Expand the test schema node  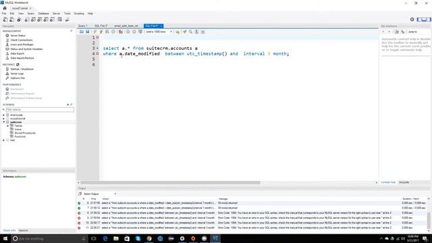pos(3,140)
